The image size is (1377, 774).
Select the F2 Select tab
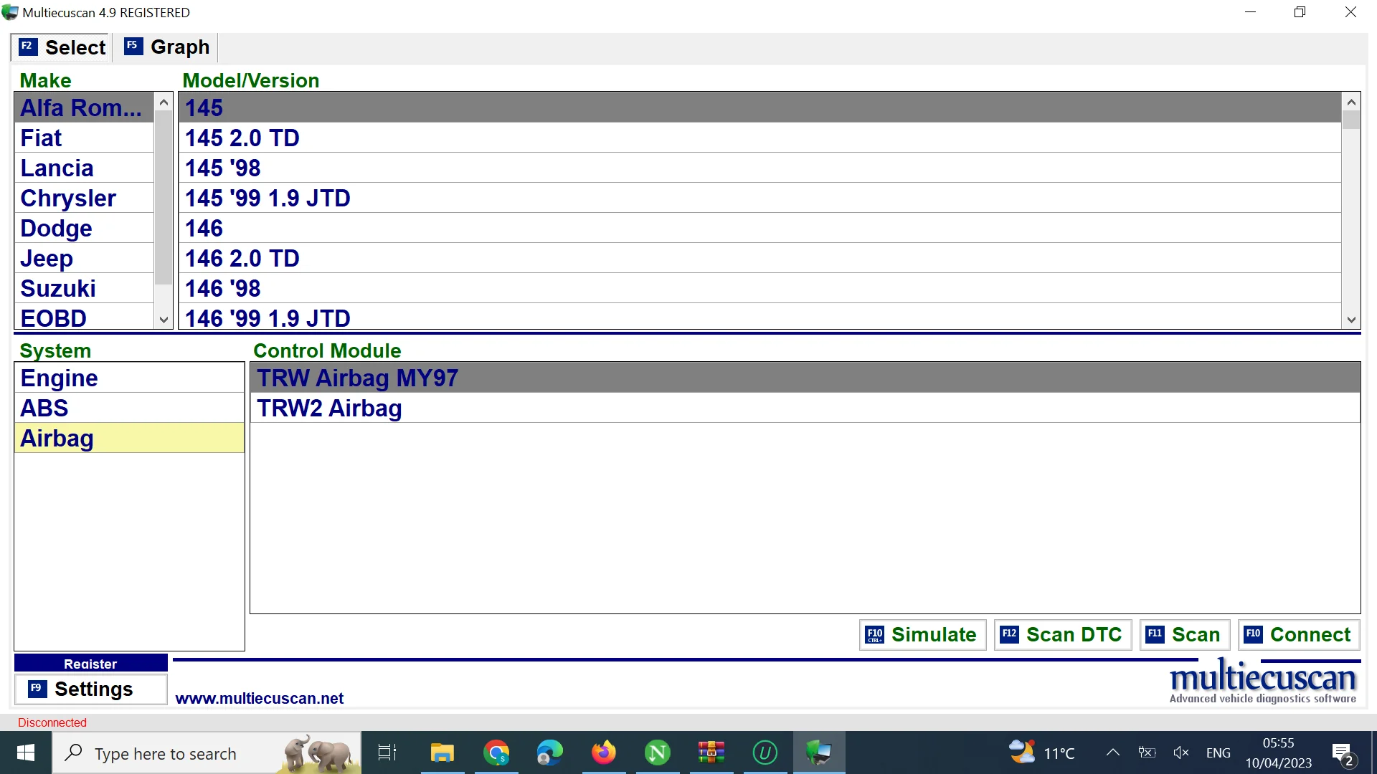click(x=62, y=47)
